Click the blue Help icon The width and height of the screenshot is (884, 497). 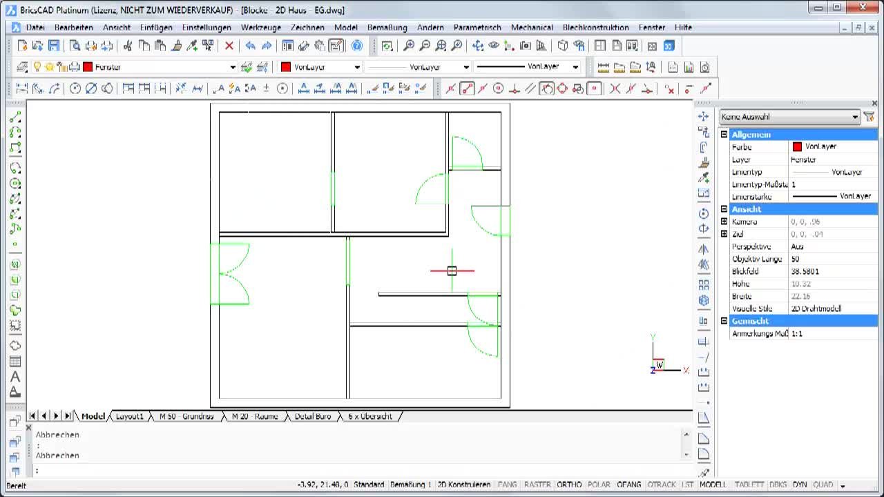pyautogui.click(x=357, y=46)
